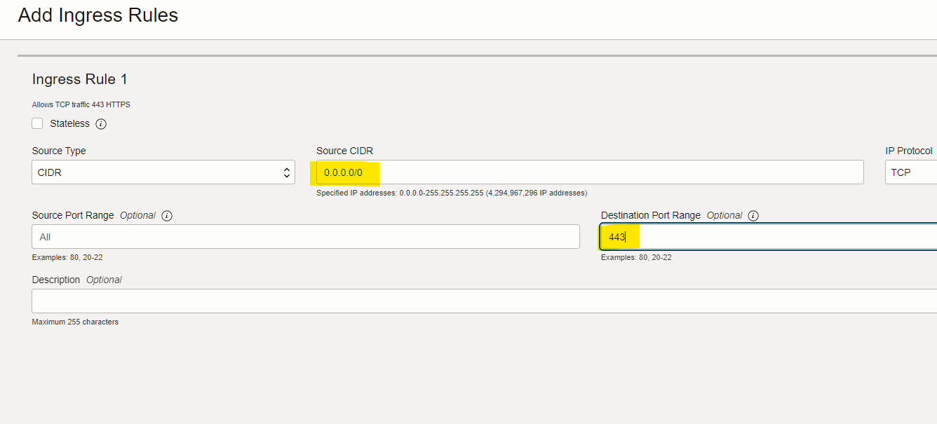Open the Source Type dropdown showing CIDR
The image size is (937, 424).
pyautogui.click(x=163, y=172)
